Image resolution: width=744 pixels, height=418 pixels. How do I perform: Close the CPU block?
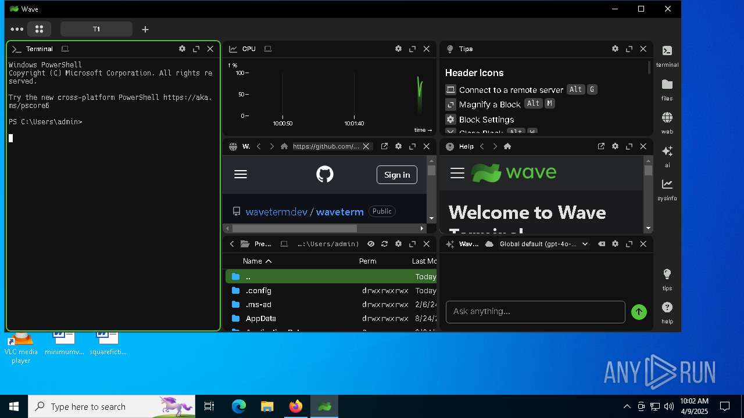click(x=427, y=49)
